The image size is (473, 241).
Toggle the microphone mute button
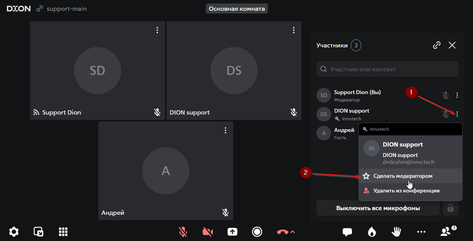coord(183,232)
